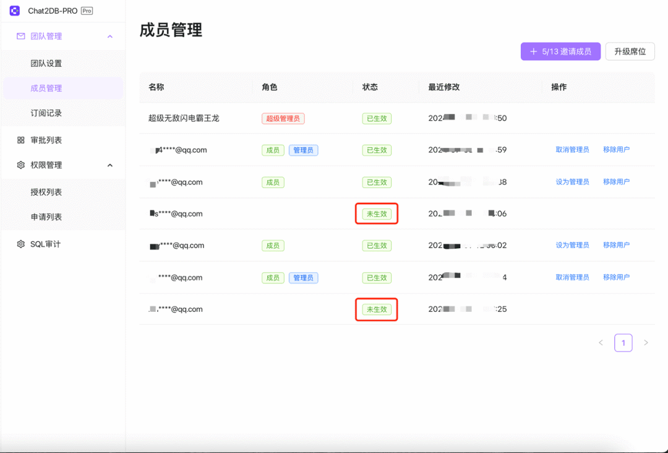Collapse the 权限管理 section chevron

pyautogui.click(x=110, y=165)
